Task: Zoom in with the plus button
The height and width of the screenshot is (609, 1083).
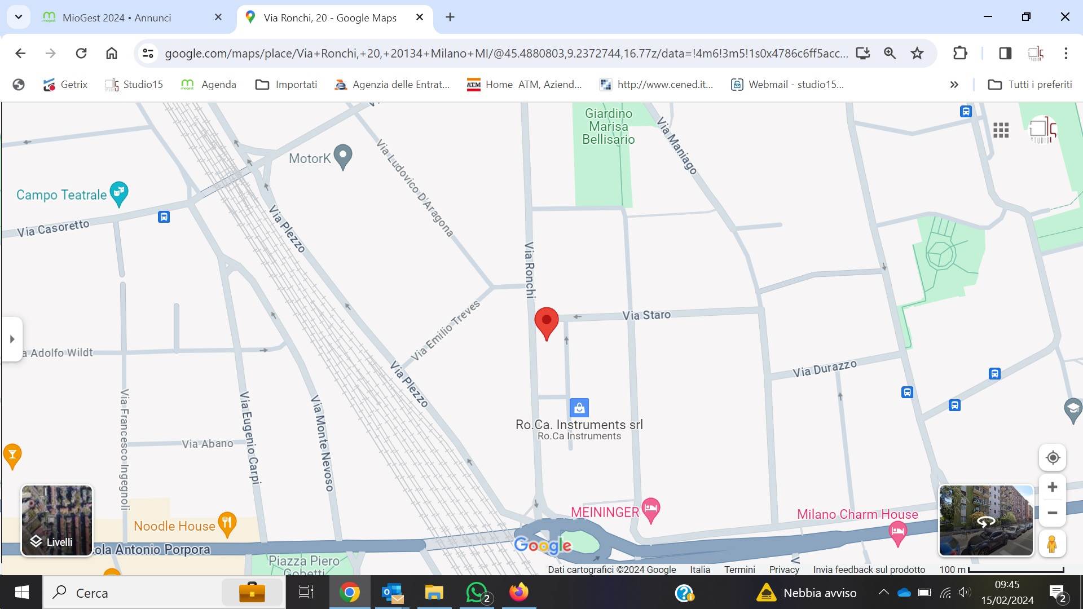Action: [1052, 487]
